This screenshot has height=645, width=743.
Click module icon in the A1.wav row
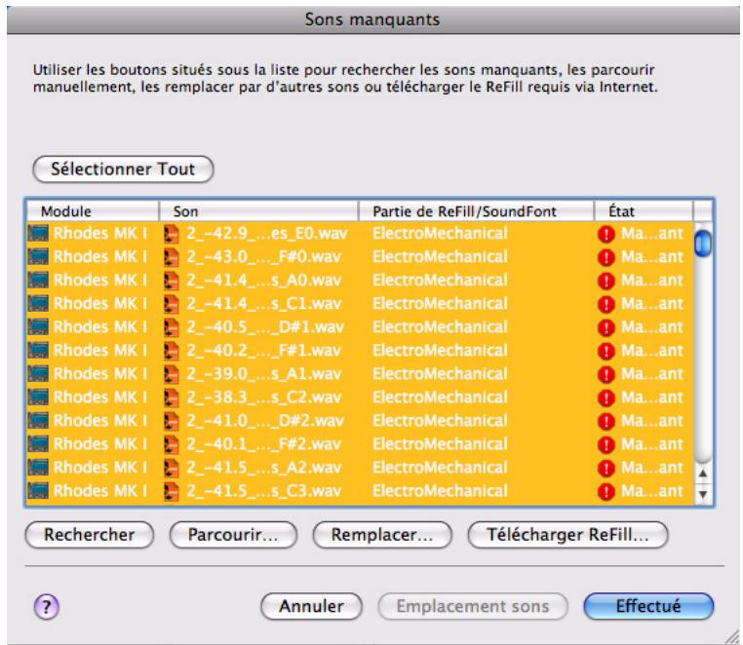[38, 373]
